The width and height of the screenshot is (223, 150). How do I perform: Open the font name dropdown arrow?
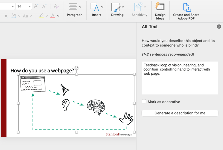click(13, 6)
